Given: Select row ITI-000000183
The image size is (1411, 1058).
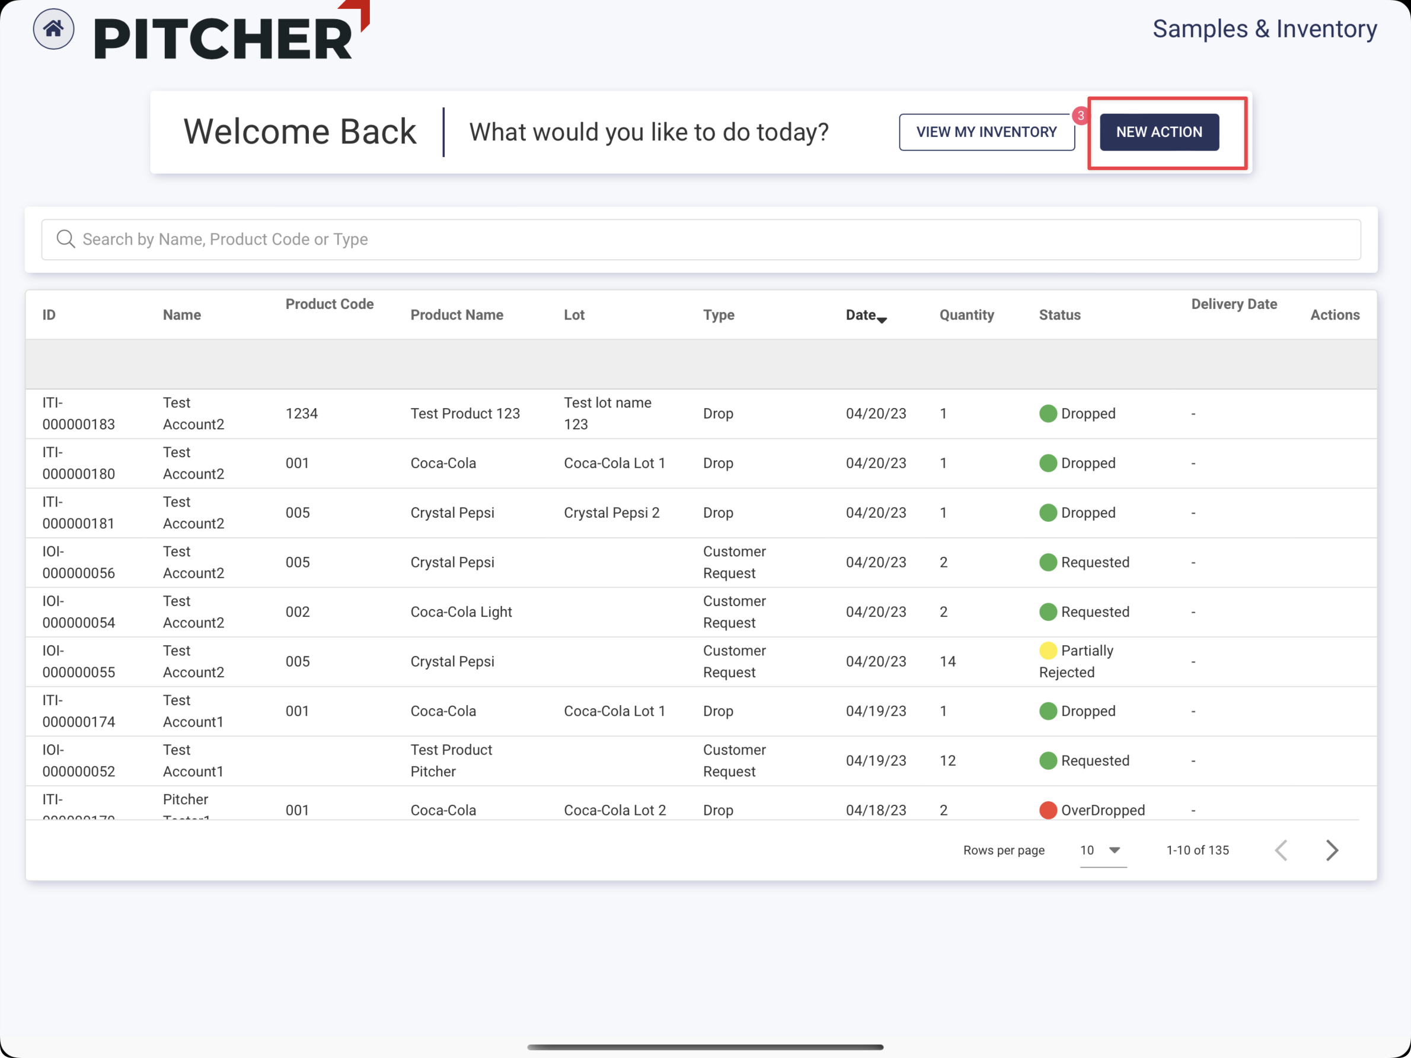Looking at the screenshot, I should click(x=78, y=413).
